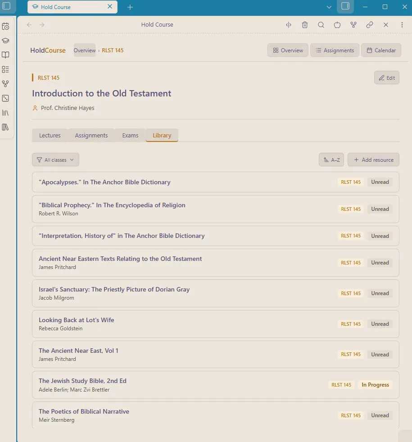412x442 pixels.
Task: Click the split-view toggle icon in toolbar
Action: point(288,25)
